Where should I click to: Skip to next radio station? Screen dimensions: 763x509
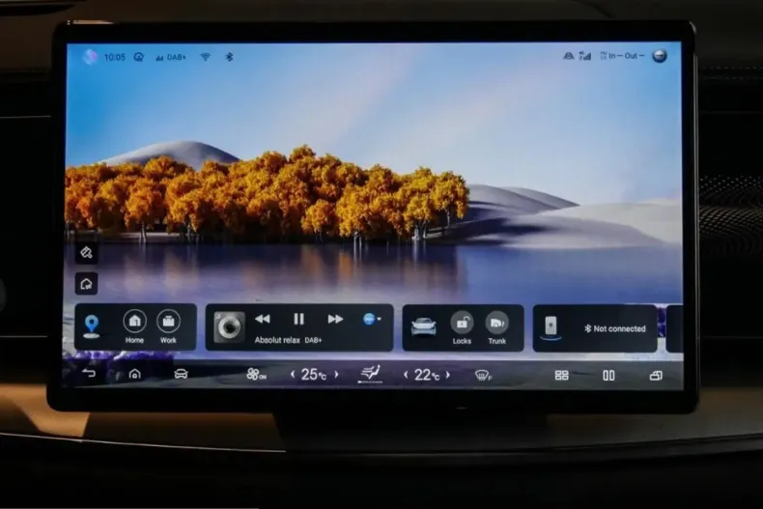335,319
